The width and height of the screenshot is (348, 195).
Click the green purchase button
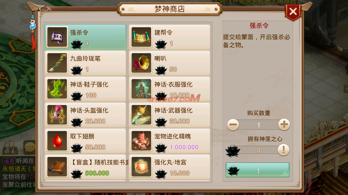click(257, 170)
